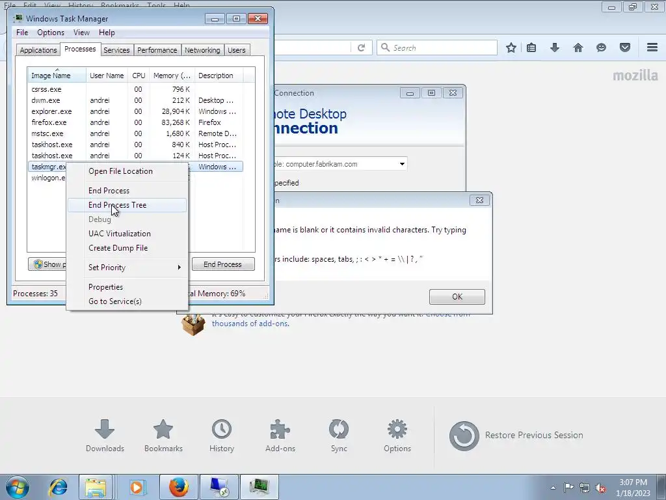Launch Internet Explorer from taskbar
The width and height of the screenshot is (666, 500).
point(58,487)
